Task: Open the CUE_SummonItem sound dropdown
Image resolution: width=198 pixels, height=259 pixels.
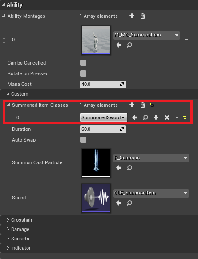Action: [151, 193]
